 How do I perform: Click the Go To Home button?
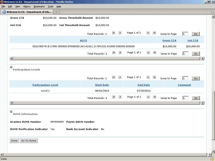coord(29,141)
